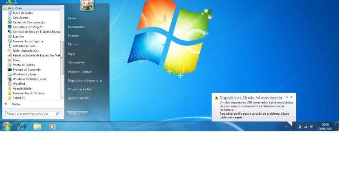Click the user account picture
The width and height of the screenshot is (339, 191).
(87, 5)
